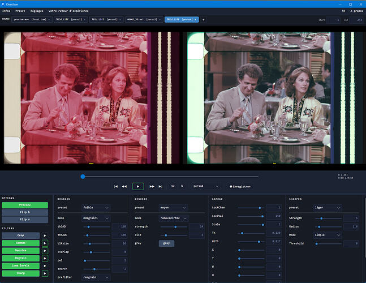
Task: Open the Degrain preset dropdown
Action: [x=95, y=208]
